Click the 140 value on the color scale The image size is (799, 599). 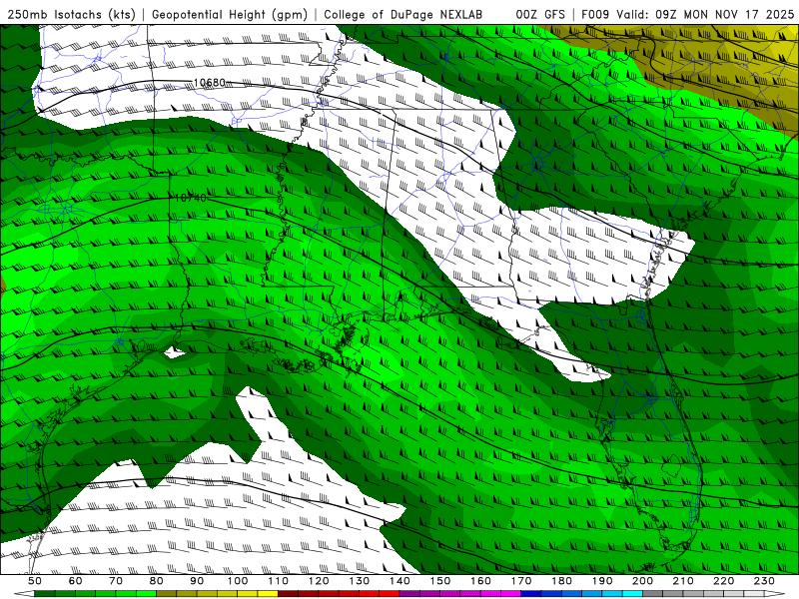pos(400,581)
